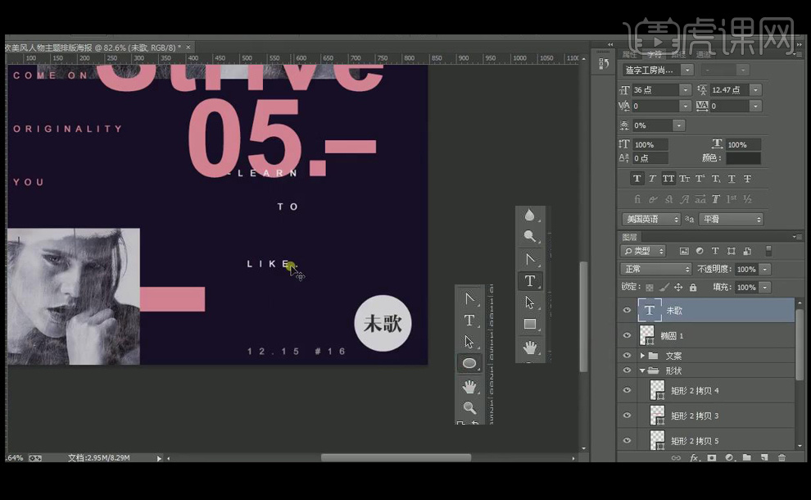
Task: Open the 12.47 点 leading dropdown
Action: pyautogui.click(x=755, y=90)
